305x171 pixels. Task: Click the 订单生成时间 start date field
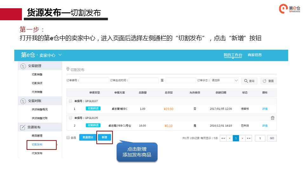[144, 80]
